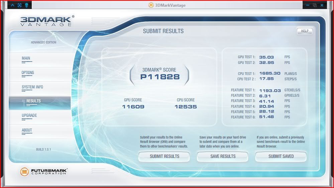This screenshot has height=188, width=334.
Task: Click Feature Test 5 value 28.12
Action: tap(266, 111)
